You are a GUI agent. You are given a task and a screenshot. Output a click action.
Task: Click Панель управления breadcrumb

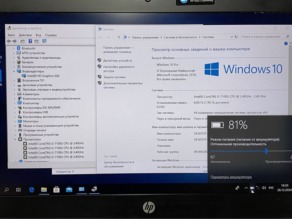pyautogui.click(x=145, y=37)
